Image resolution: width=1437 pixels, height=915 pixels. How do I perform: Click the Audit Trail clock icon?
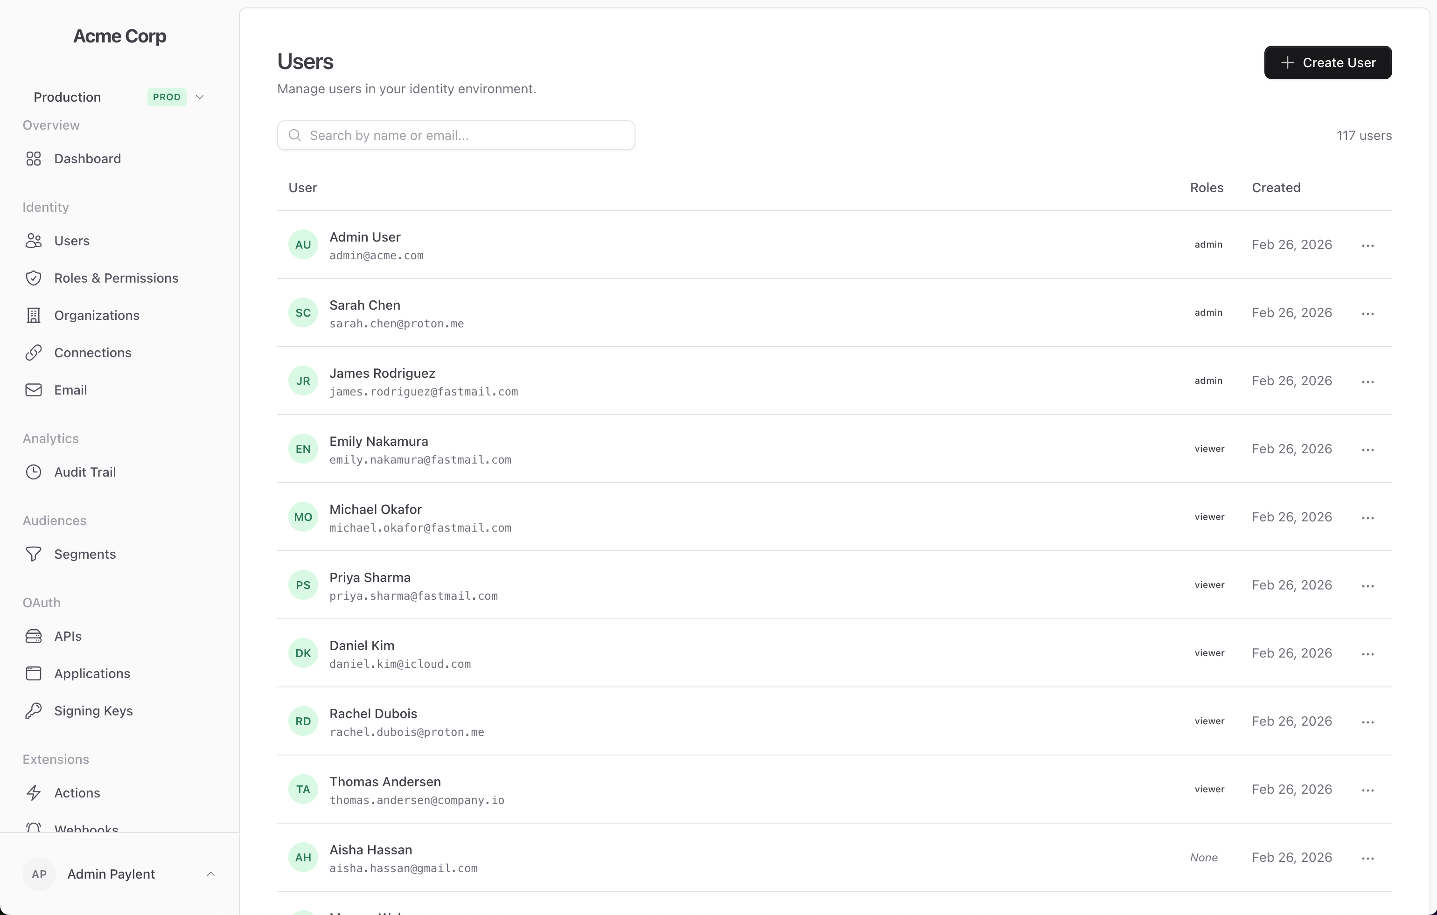point(34,471)
